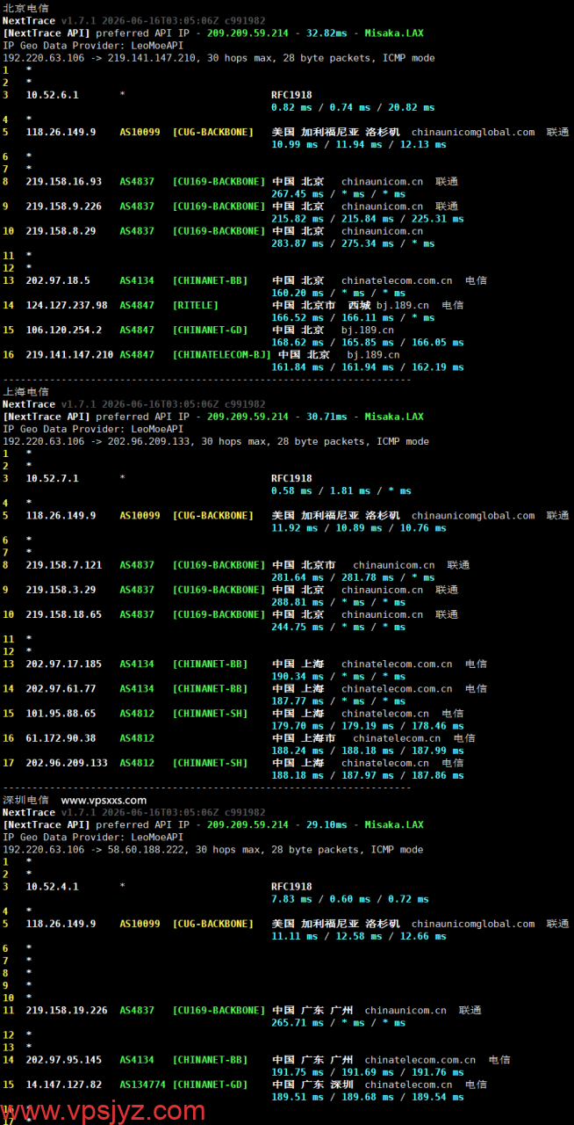Click IP address 219.158.3.29
Image resolution: width=574 pixels, height=1125 pixels.
(x=61, y=590)
